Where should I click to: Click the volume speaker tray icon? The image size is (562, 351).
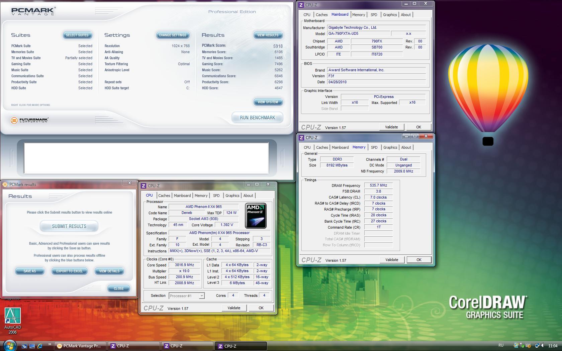pyautogui.click(x=543, y=346)
